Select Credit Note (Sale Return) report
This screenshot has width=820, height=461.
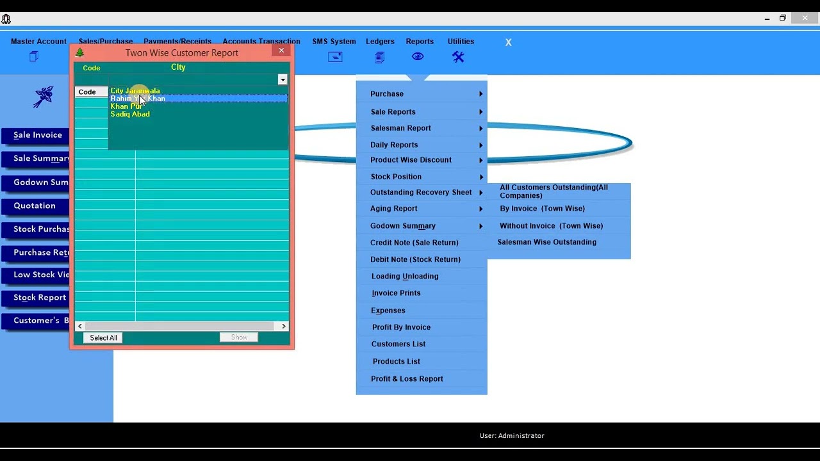[414, 243]
